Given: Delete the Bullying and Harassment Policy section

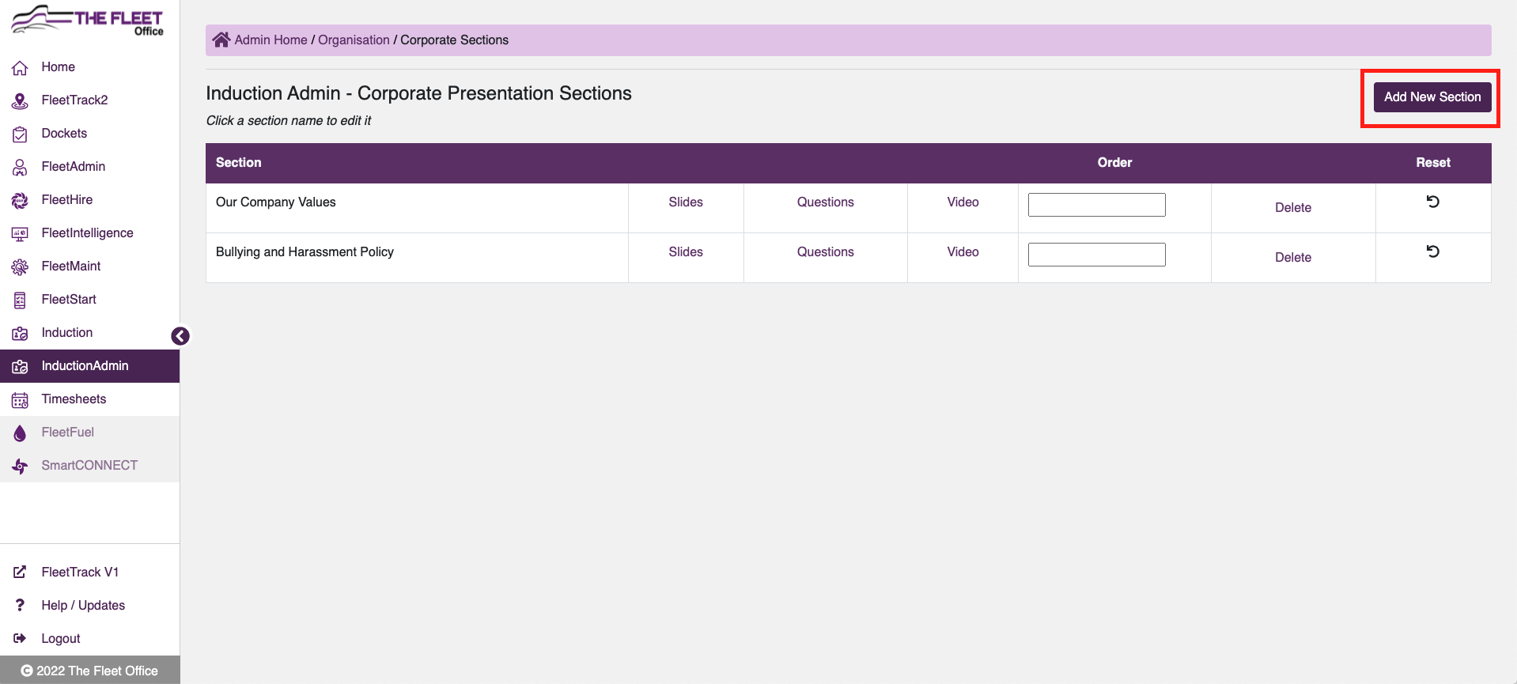Looking at the screenshot, I should [1293, 258].
